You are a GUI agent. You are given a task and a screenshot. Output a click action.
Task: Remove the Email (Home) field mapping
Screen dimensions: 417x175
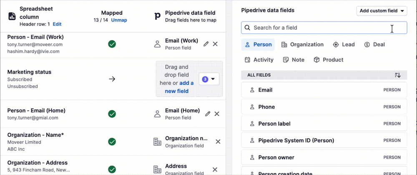[x=216, y=114]
